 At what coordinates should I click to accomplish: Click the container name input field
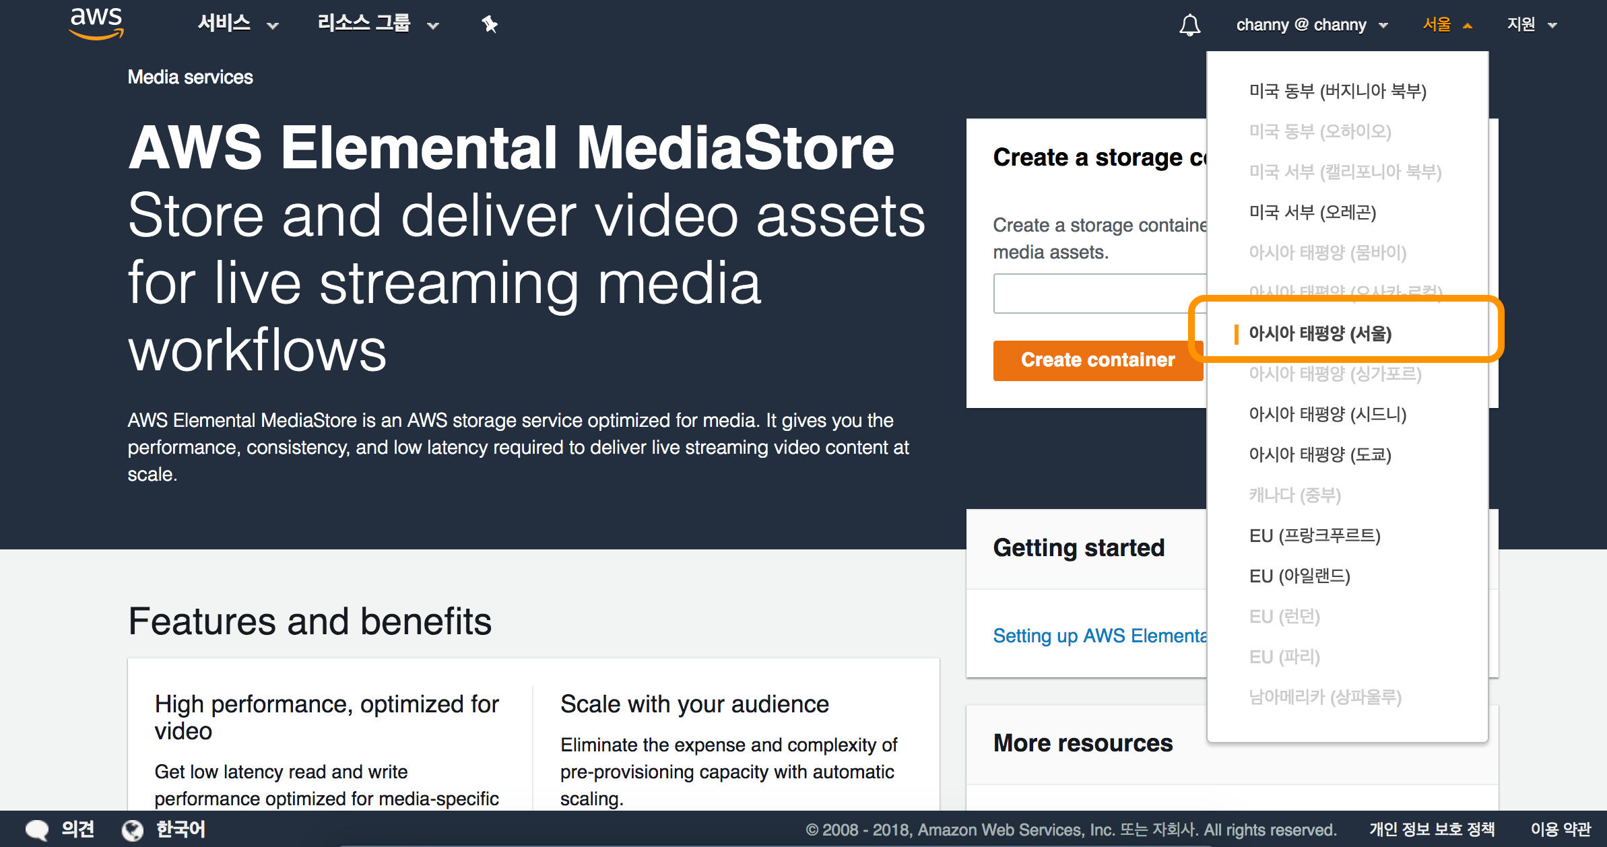(1099, 294)
